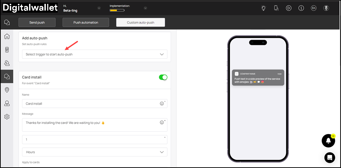Switch to the Send push tab
Image resolution: width=341 pixels, height=168 pixels.
point(37,22)
